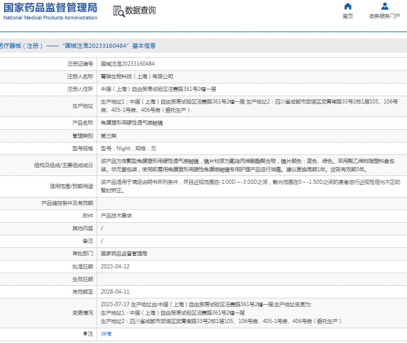
Task: Click the bullet icon beside 注
Action: tap(85, 334)
